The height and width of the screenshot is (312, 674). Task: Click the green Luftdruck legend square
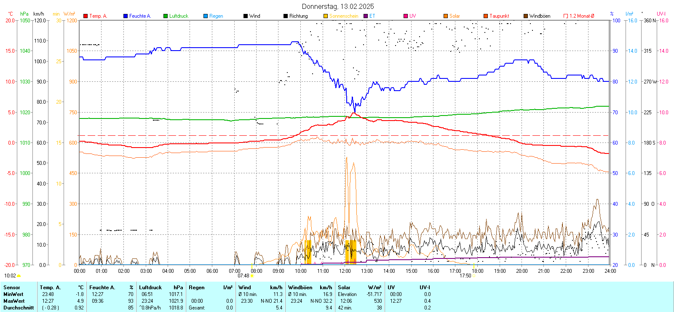[x=166, y=16]
